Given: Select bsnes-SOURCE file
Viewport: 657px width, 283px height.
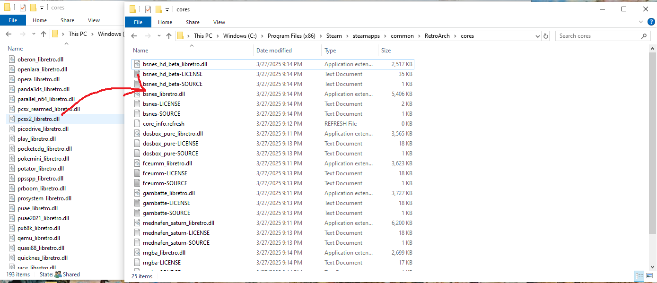Looking at the screenshot, I should (161, 114).
